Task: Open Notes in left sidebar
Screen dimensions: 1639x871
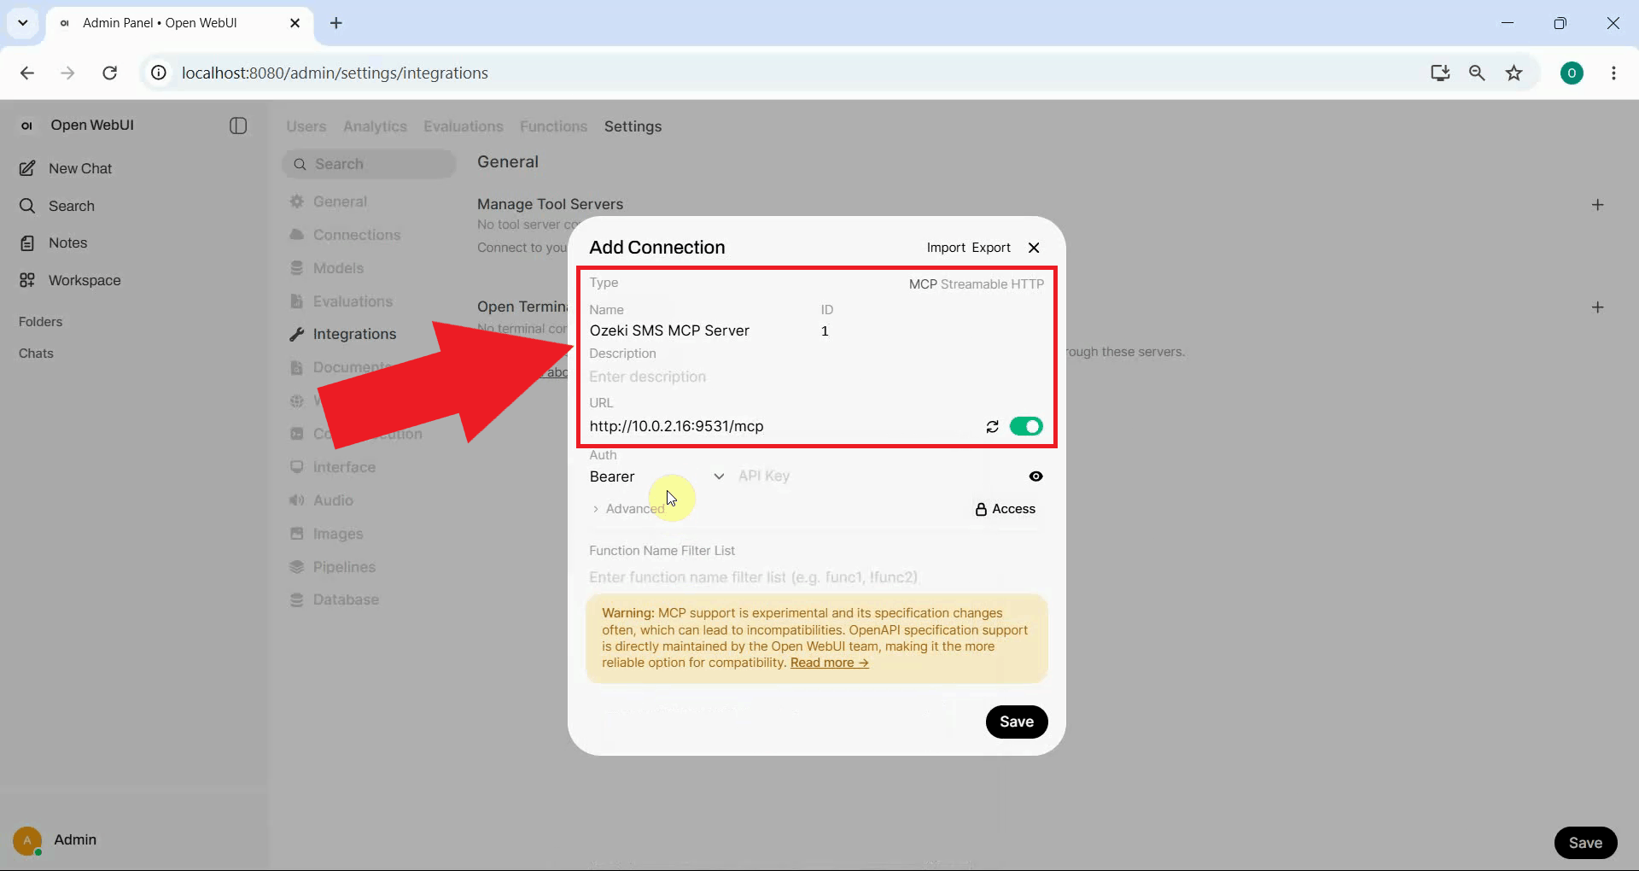Action: pyautogui.click(x=53, y=243)
